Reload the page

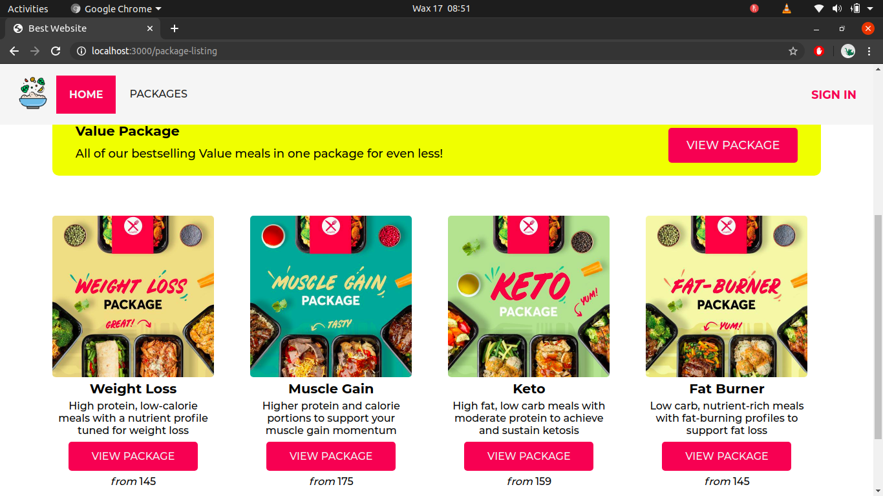point(56,51)
